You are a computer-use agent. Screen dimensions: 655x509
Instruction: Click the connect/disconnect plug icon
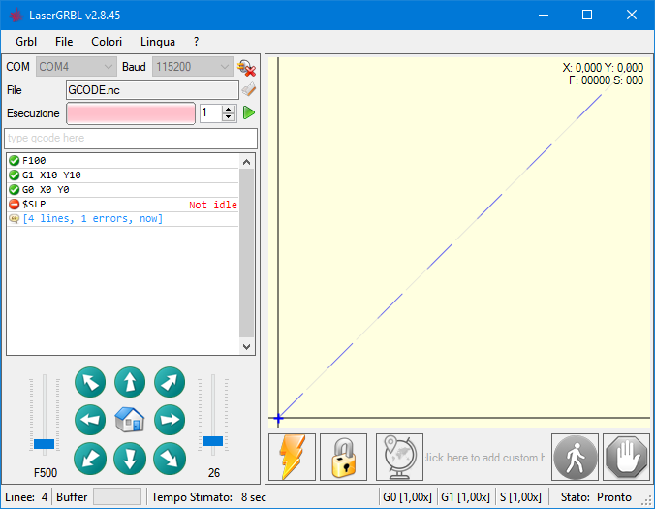click(x=247, y=67)
